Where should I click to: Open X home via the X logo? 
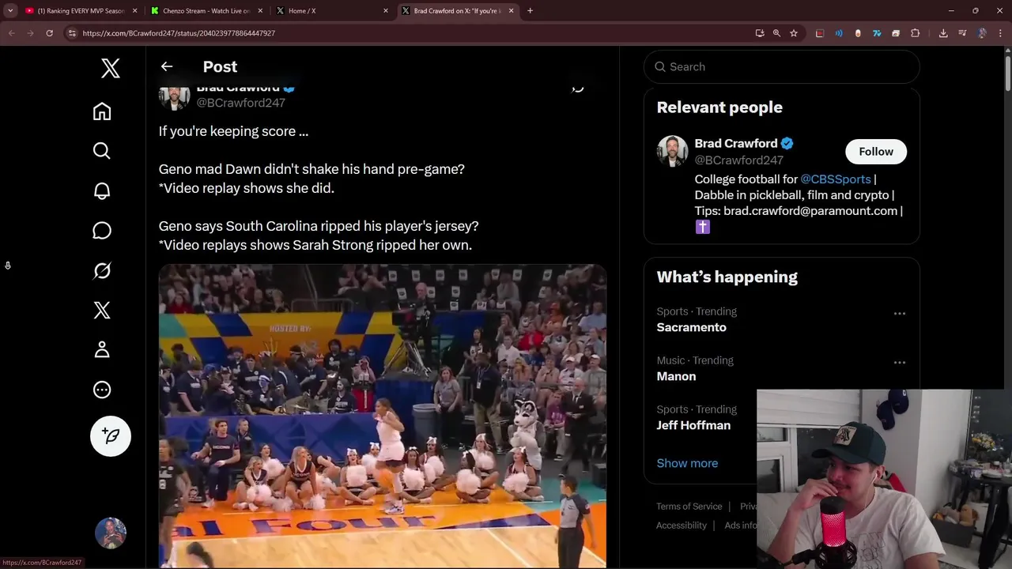tap(111, 68)
